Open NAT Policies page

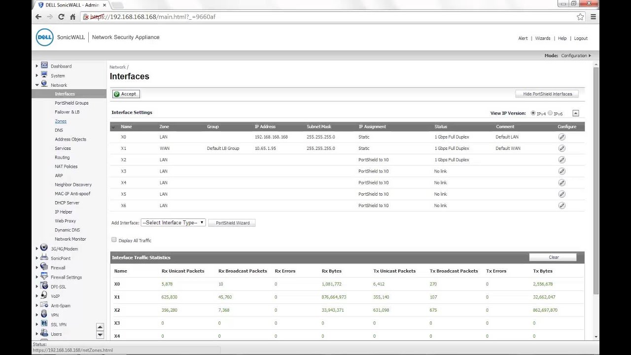(66, 167)
